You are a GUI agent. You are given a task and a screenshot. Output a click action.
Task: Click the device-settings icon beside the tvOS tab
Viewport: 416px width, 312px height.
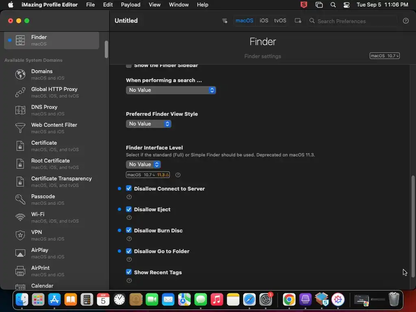pyautogui.click(x=298, y=21)
